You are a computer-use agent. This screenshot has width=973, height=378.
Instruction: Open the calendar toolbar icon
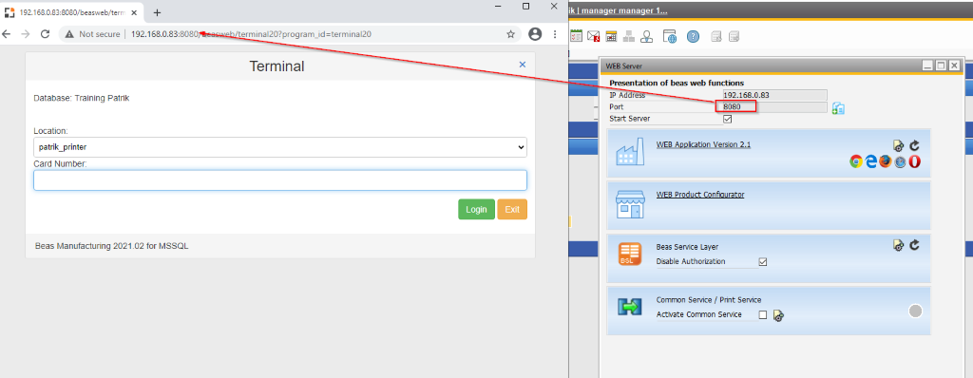point(611,36)
